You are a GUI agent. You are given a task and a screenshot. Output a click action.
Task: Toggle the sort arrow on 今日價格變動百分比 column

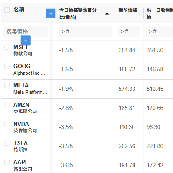coord(107,14)
